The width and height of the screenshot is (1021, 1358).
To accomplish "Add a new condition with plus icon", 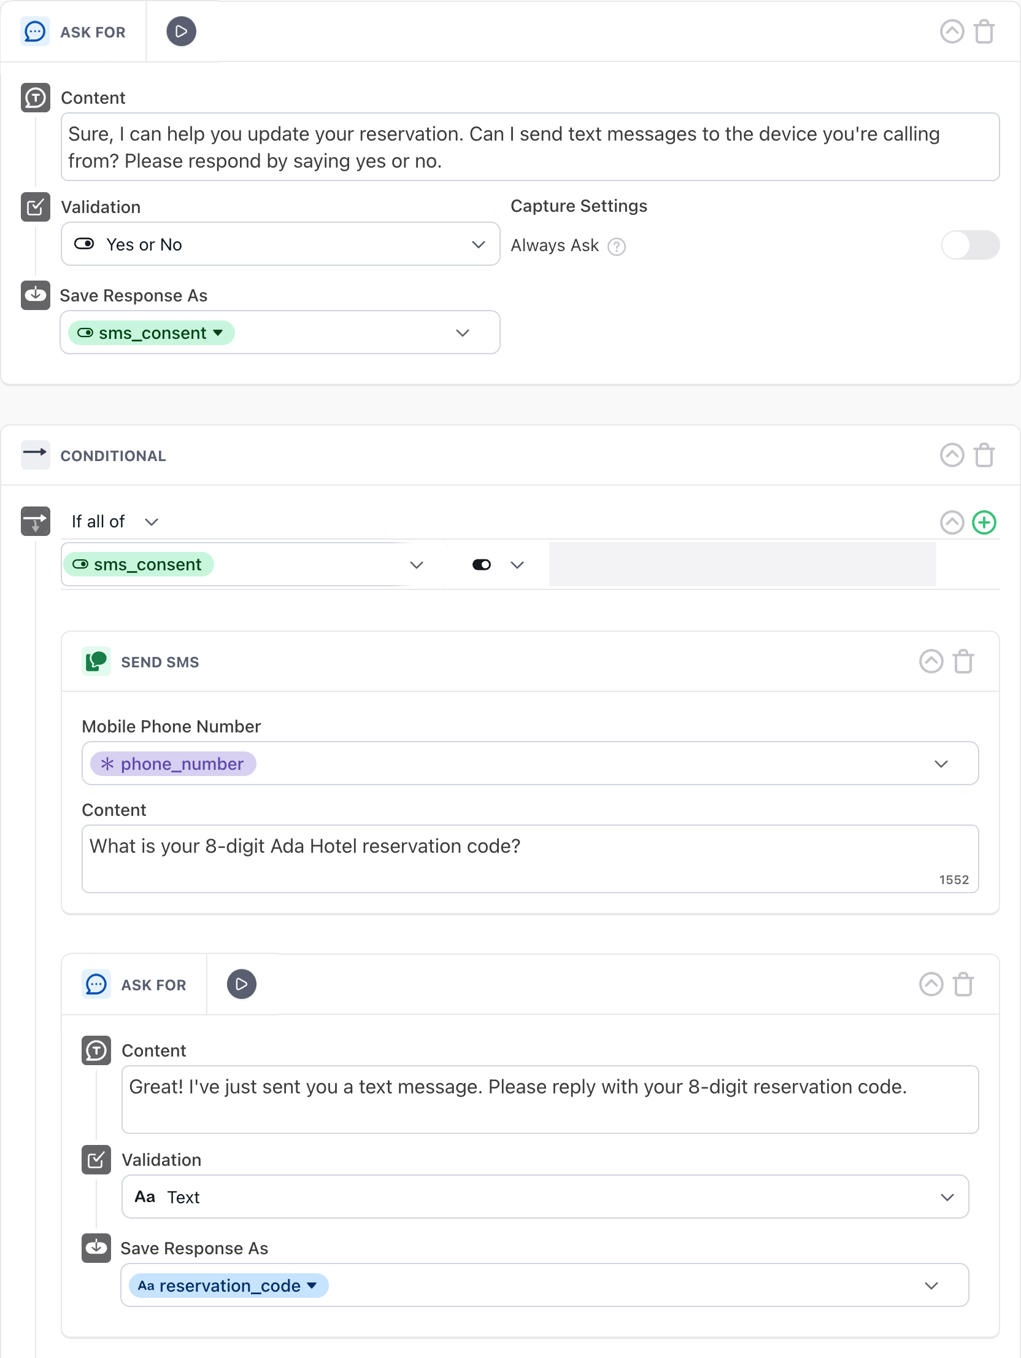I will [984, 523].
